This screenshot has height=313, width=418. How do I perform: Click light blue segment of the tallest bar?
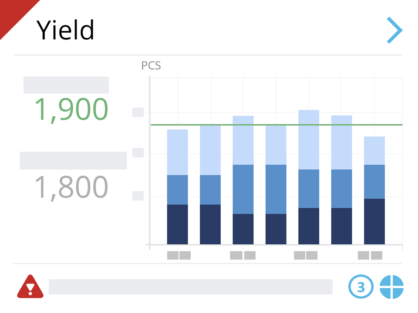click(x=309, y=140)
